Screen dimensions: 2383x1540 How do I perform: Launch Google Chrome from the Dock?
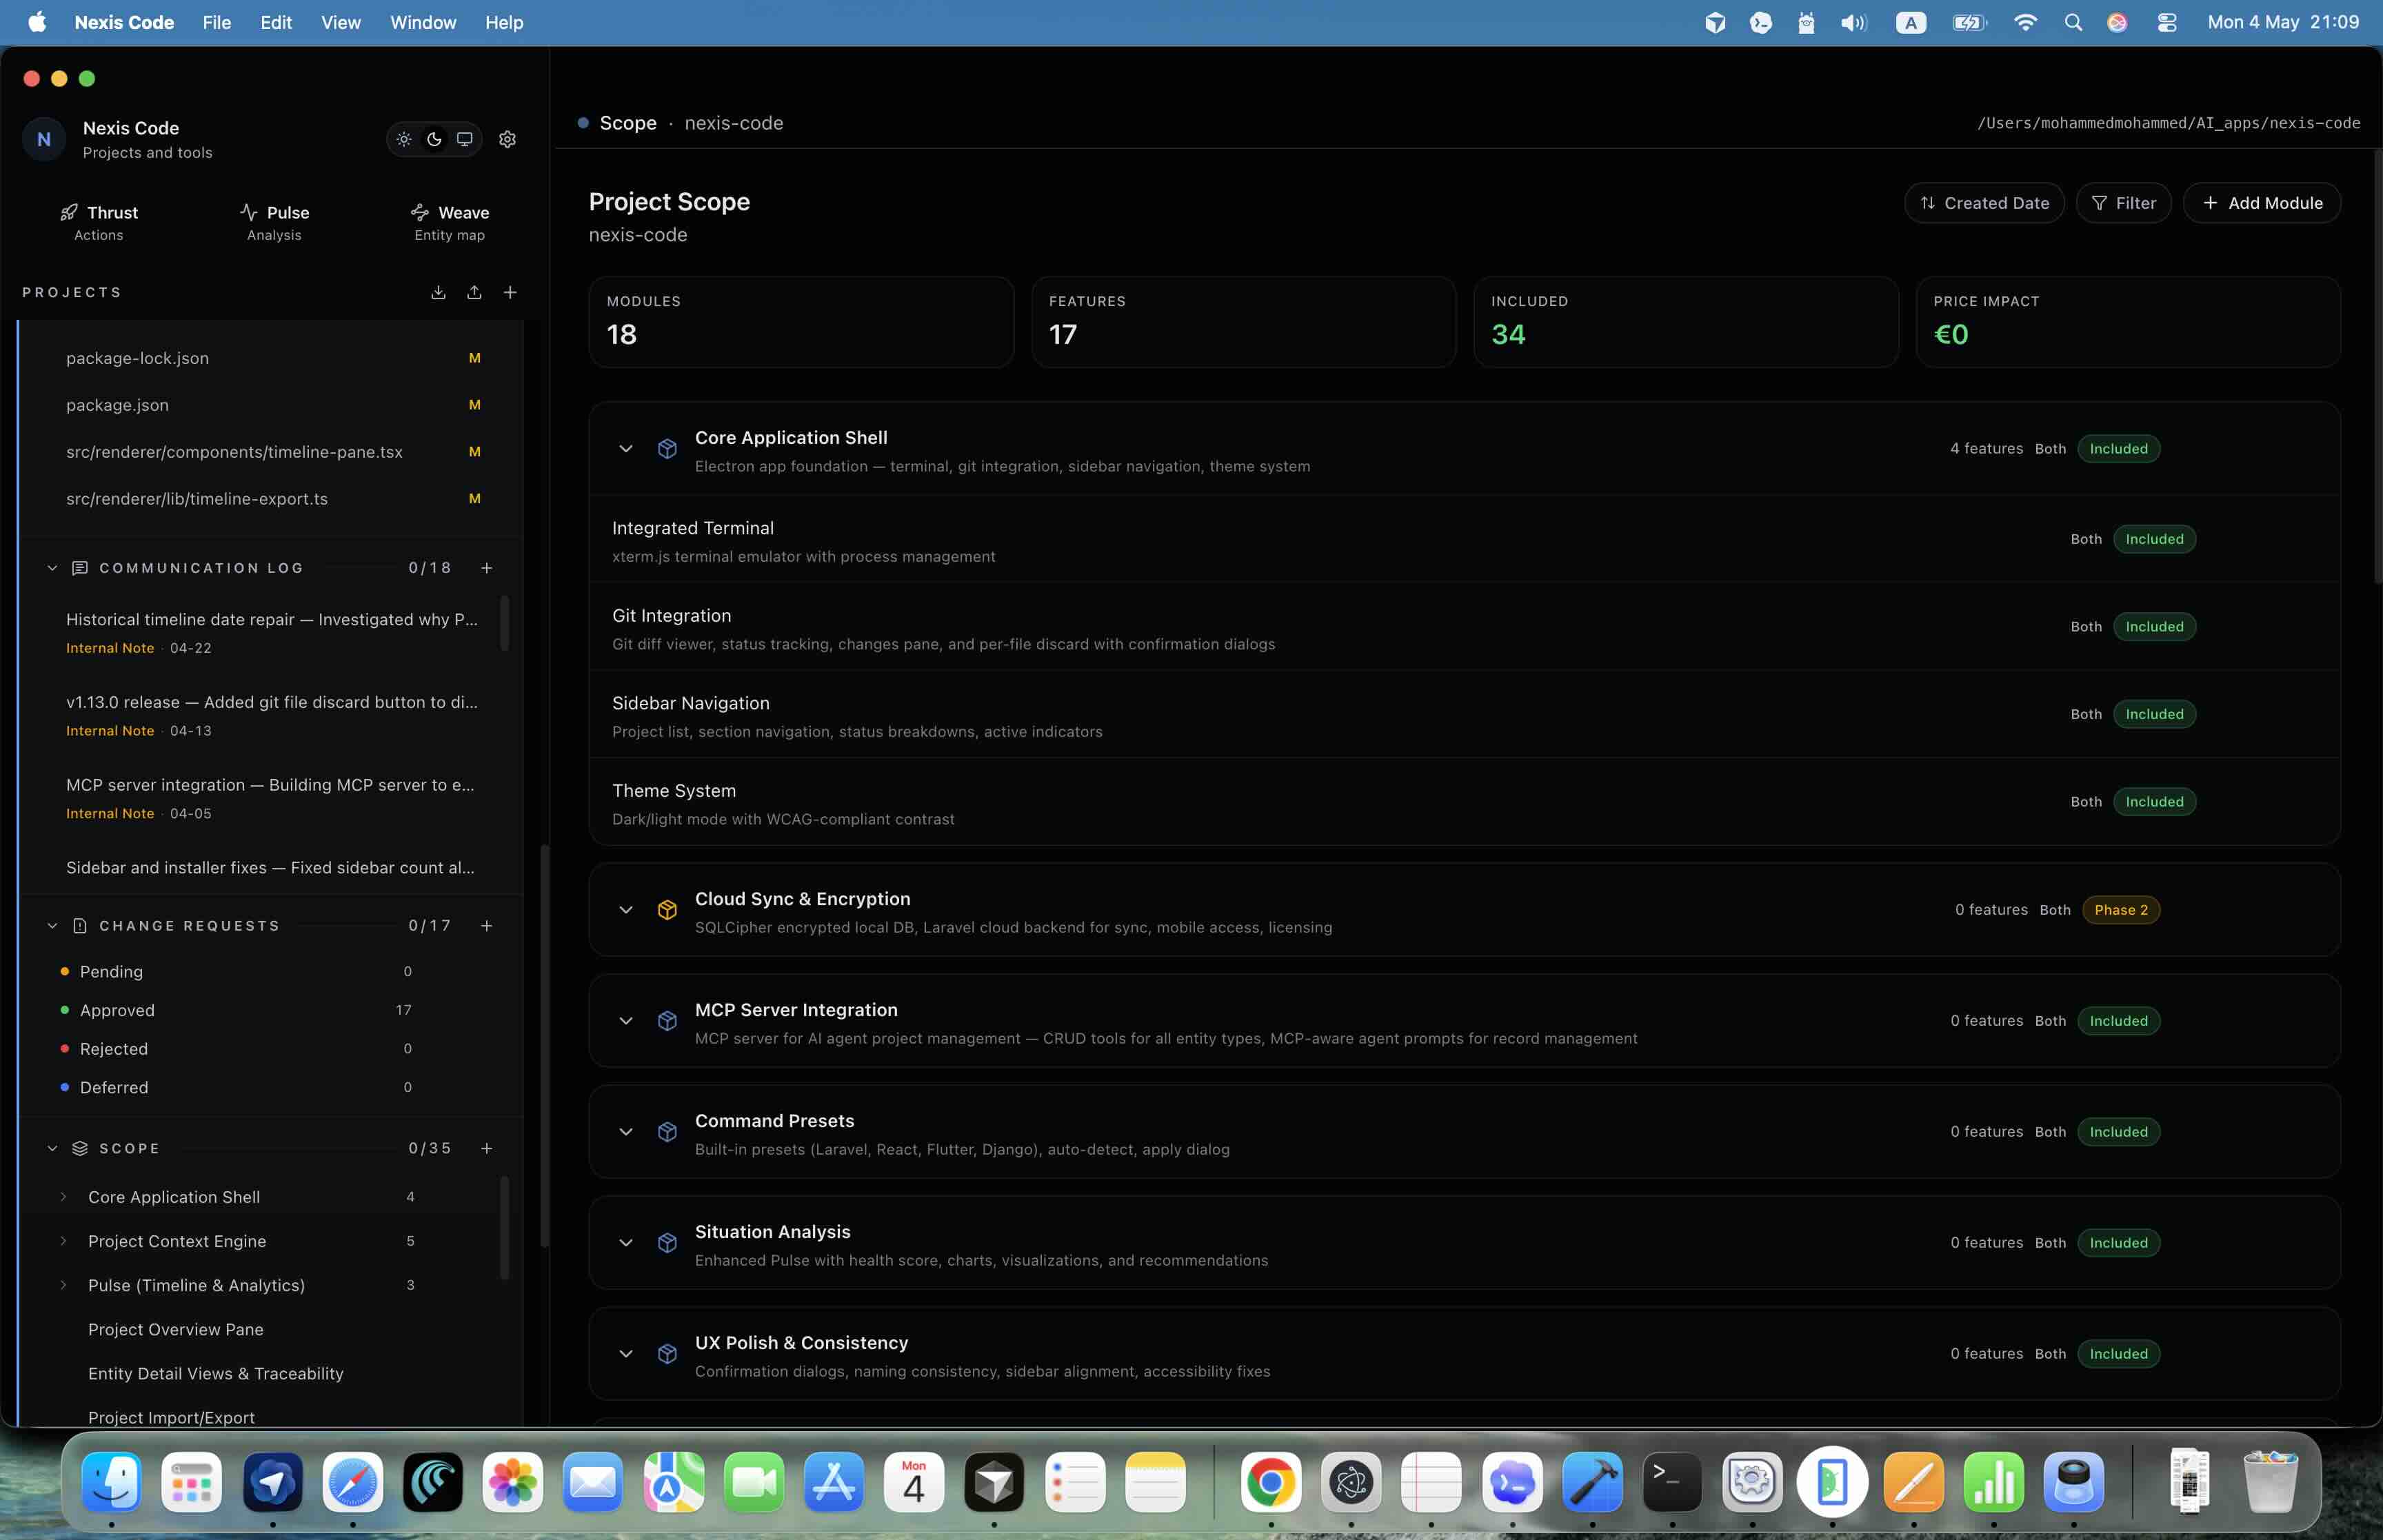pyautogui.click(x=1271, y=1481)
